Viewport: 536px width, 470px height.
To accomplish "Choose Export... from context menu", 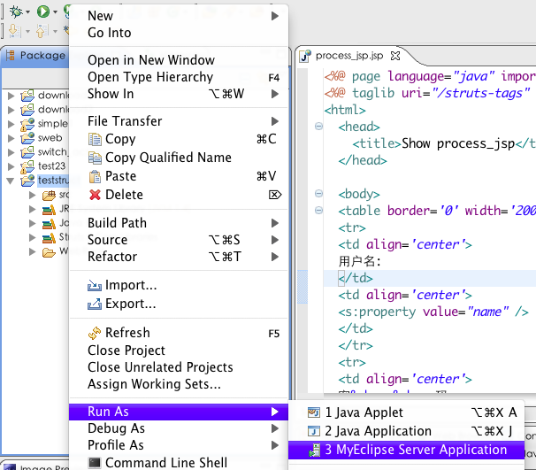I will (130, 304).
